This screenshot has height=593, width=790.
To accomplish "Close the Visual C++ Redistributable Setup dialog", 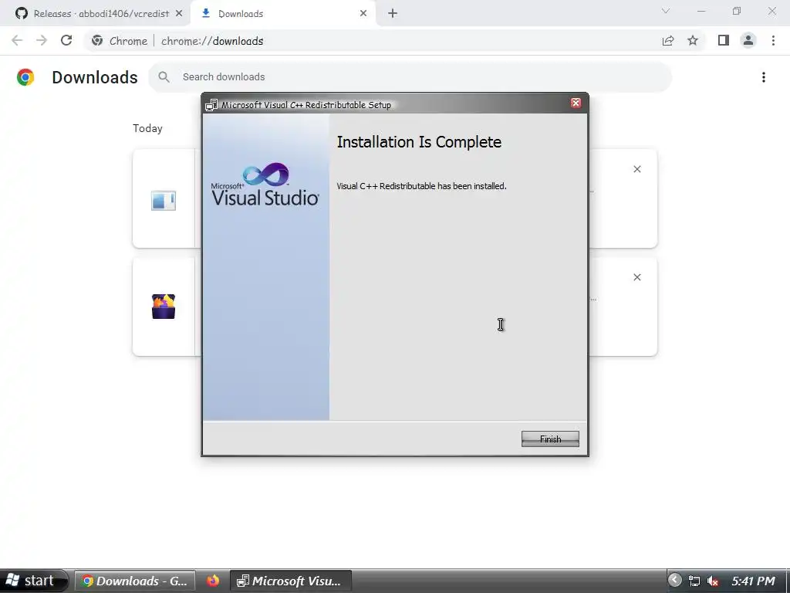I will (576, 103).
